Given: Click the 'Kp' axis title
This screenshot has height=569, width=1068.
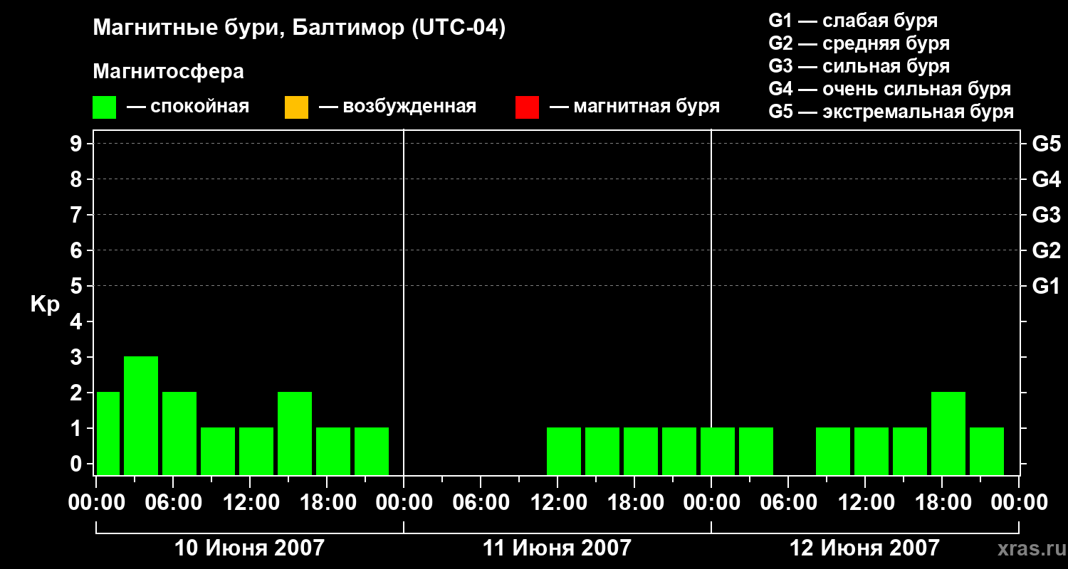Looking at the screenshot, I should point(45,304).
